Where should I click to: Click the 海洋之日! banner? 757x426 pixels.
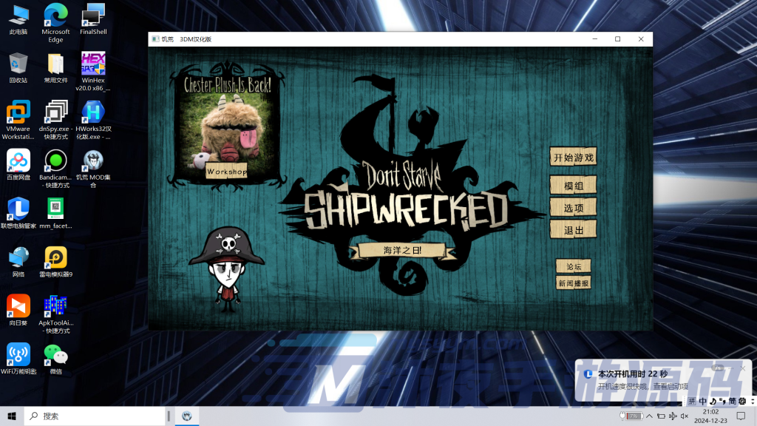pos(401,250)
